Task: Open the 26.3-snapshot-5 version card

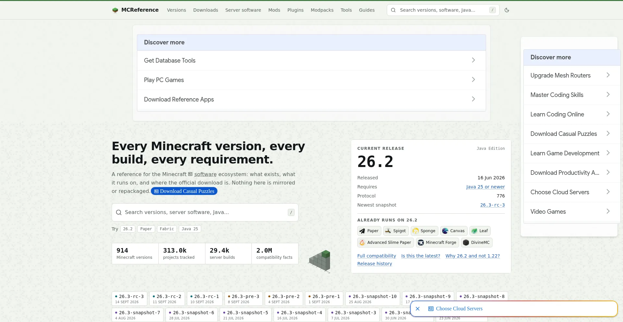Action: pos(246,315)
